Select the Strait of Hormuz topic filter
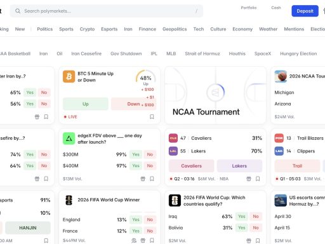The image size is (325, 244). (202, 53)
